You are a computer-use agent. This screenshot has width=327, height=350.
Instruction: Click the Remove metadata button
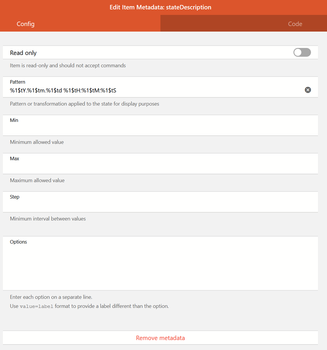pos(160,338)
